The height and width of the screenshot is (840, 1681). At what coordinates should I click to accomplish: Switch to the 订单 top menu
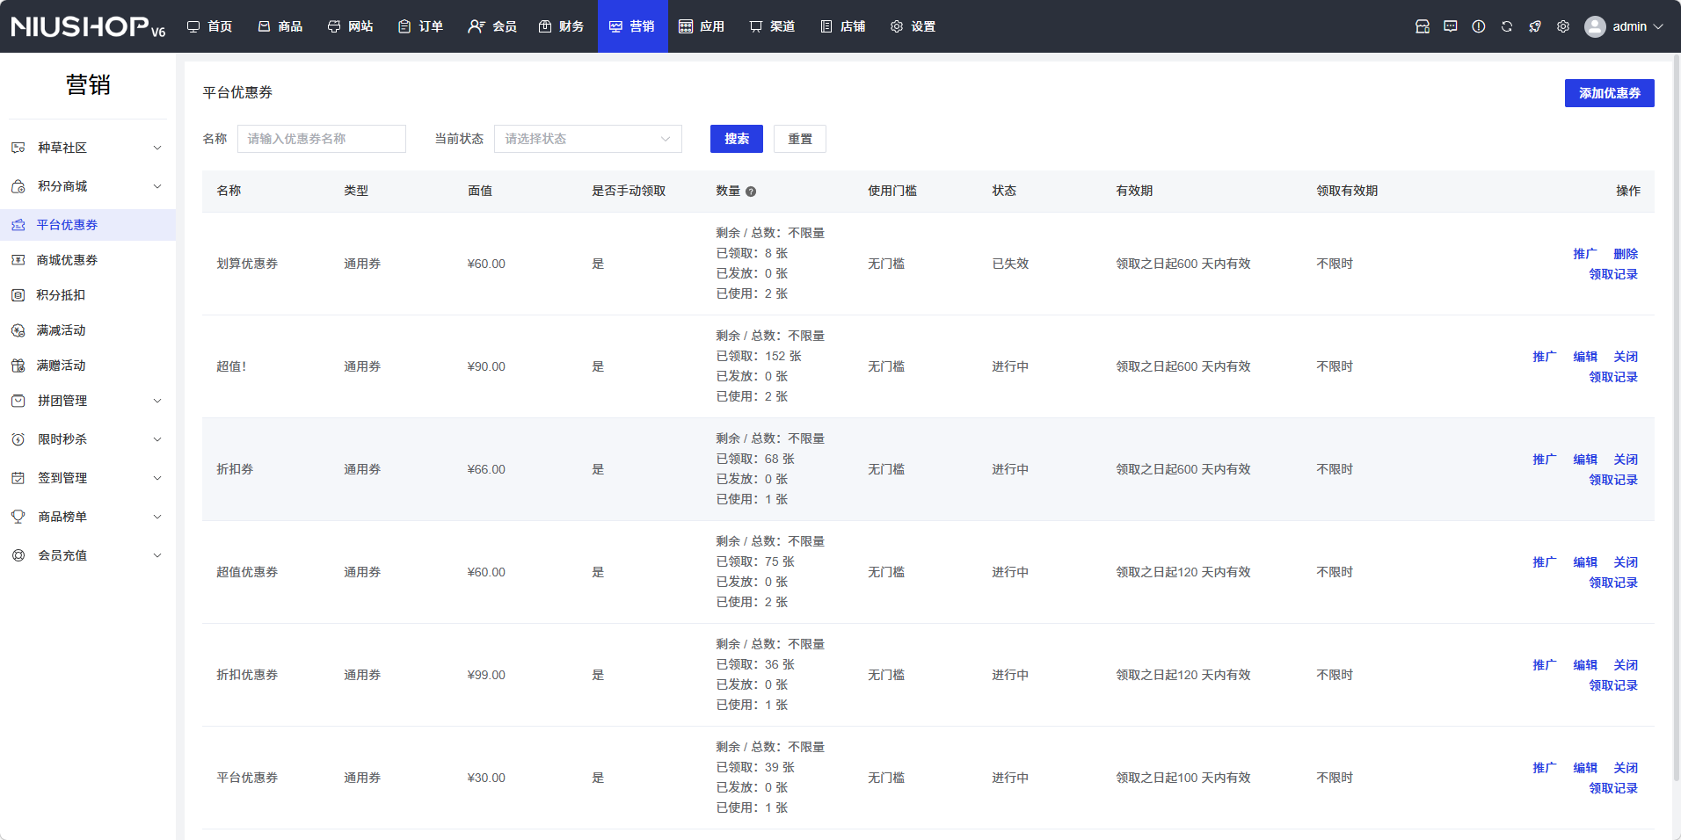(421, 26)
